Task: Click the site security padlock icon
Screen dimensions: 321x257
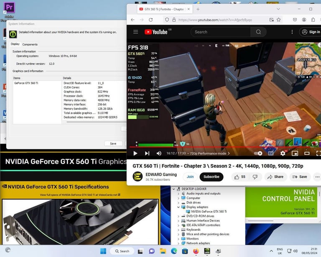Action: click(x=174, y=20)
